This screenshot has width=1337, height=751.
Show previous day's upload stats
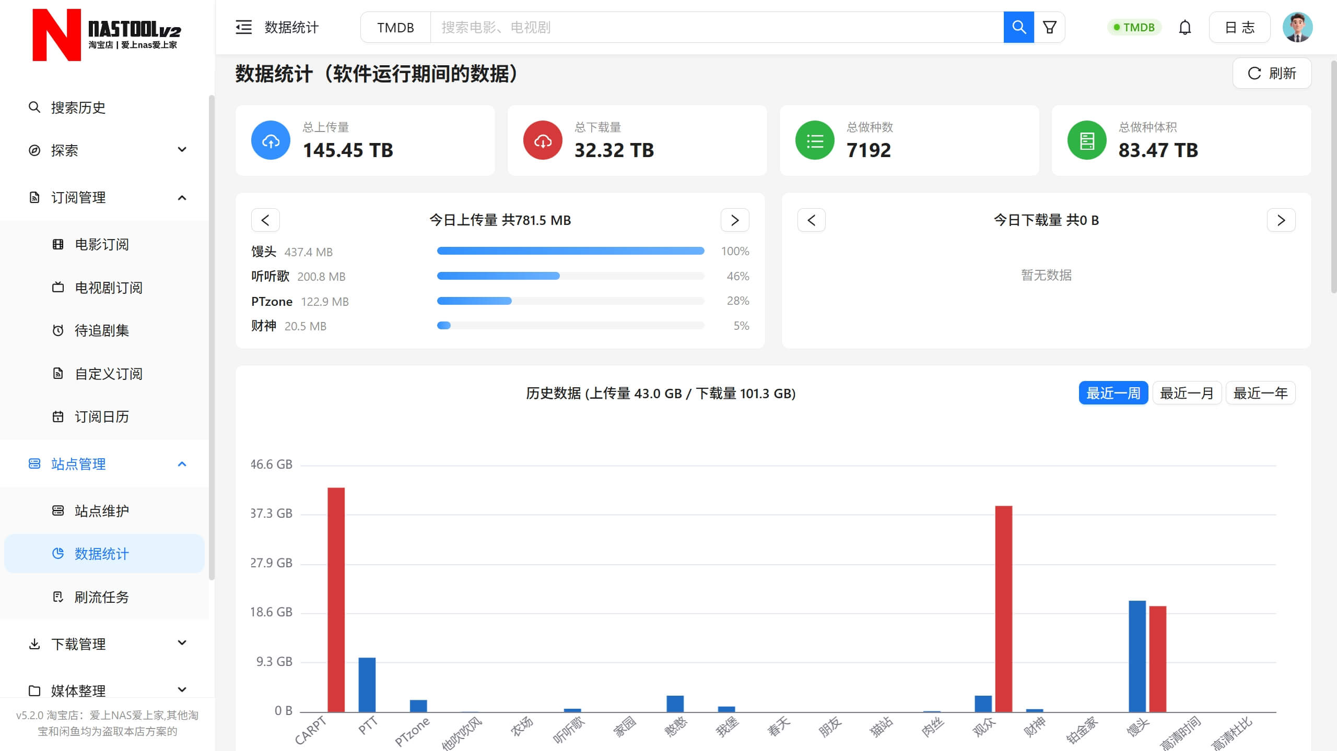click(x=265, y=220)
